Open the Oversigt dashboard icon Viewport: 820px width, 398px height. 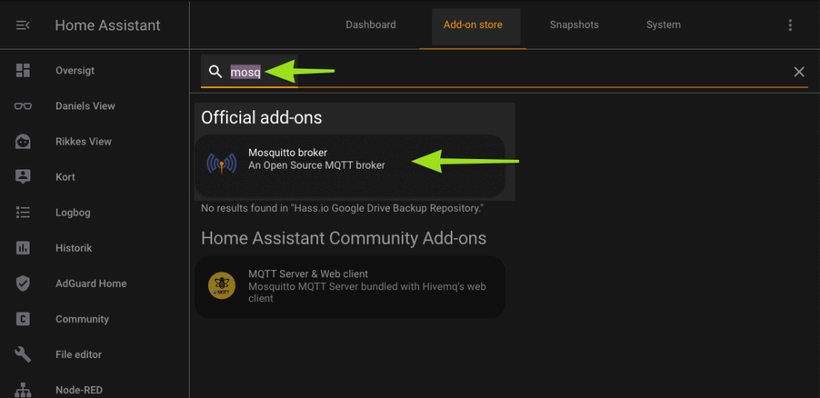23,70
